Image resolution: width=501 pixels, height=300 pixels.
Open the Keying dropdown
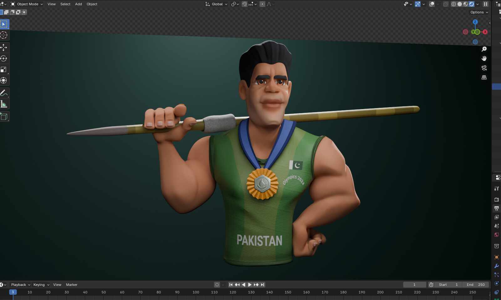click(x=41, y=285)
